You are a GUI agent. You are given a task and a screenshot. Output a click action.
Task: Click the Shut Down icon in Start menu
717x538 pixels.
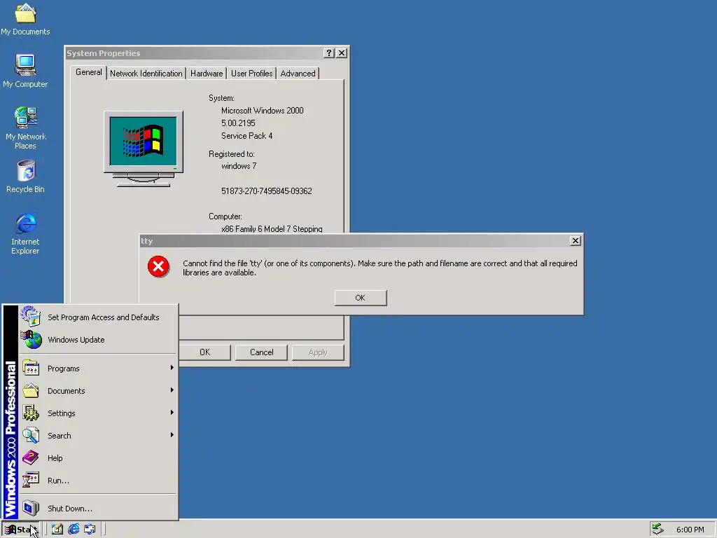coord(31,508)
